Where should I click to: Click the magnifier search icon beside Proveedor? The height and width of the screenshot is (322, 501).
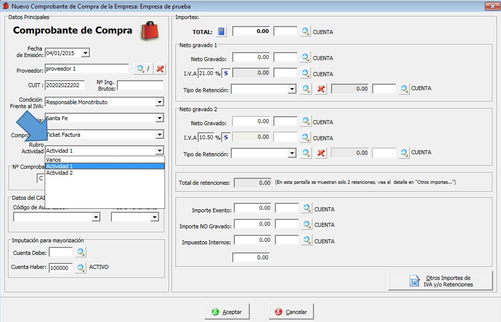pos(141,69)
